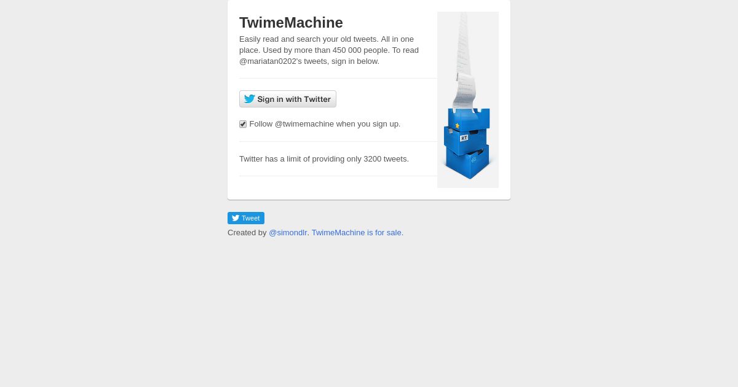Click the 'Twitter has a limit' notice text
Screen dimensions: 738x387
[324, 158]
